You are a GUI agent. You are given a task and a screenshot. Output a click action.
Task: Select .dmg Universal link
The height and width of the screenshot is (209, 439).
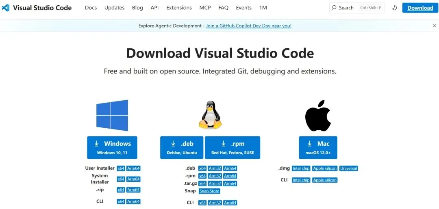point(349,168)
